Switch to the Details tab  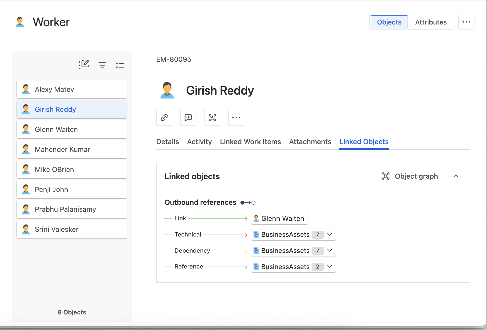pyautogui.click(x=167, y=142)
